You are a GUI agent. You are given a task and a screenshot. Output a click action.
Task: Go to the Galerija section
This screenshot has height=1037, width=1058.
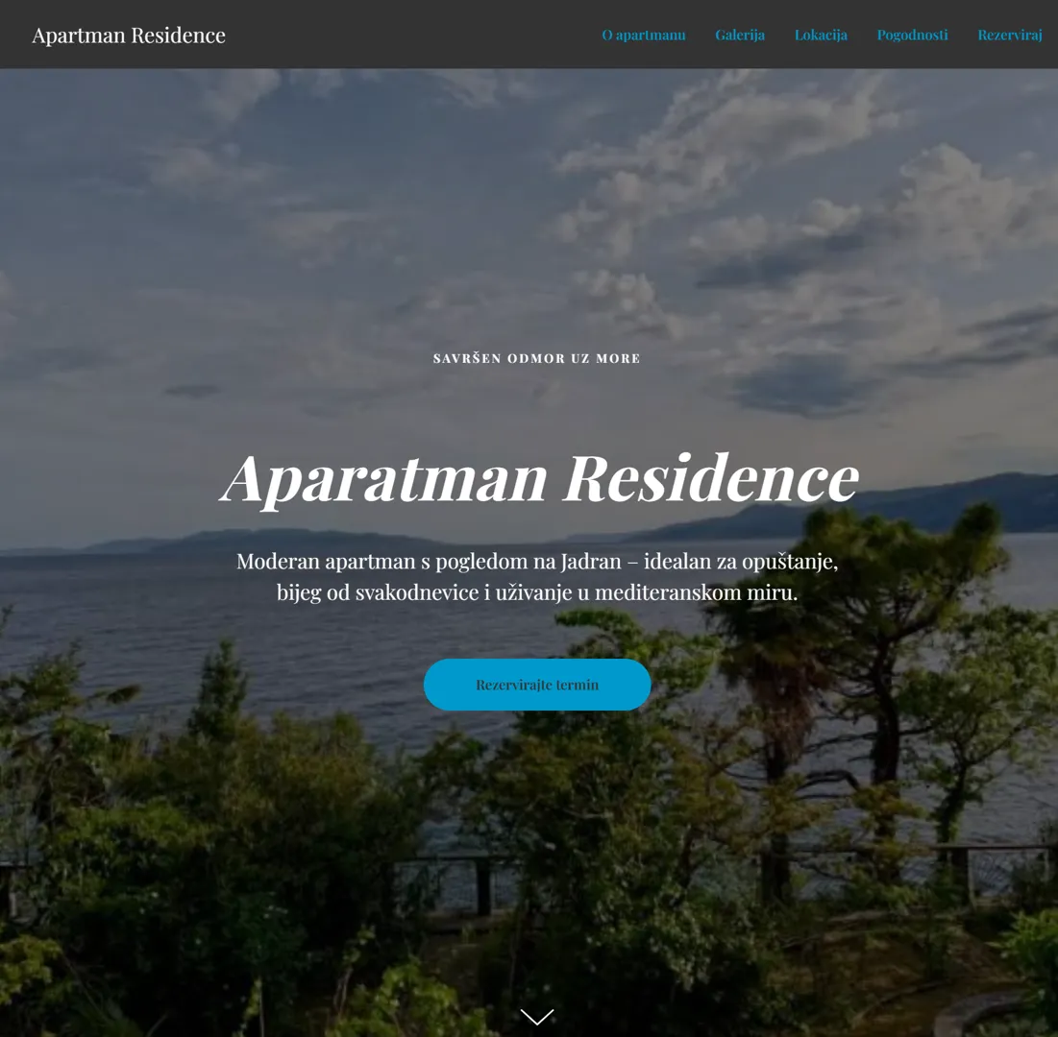(x=740, y=35)
